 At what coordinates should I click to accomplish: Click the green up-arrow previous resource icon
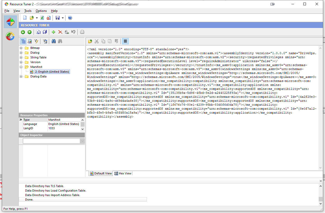[29, 32]
